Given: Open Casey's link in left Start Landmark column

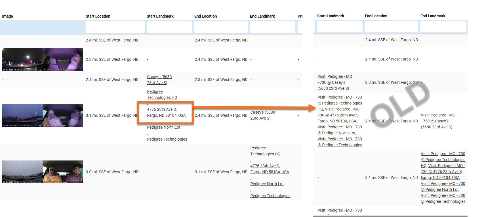Looking at the screenshot, I should pos(159,80).
